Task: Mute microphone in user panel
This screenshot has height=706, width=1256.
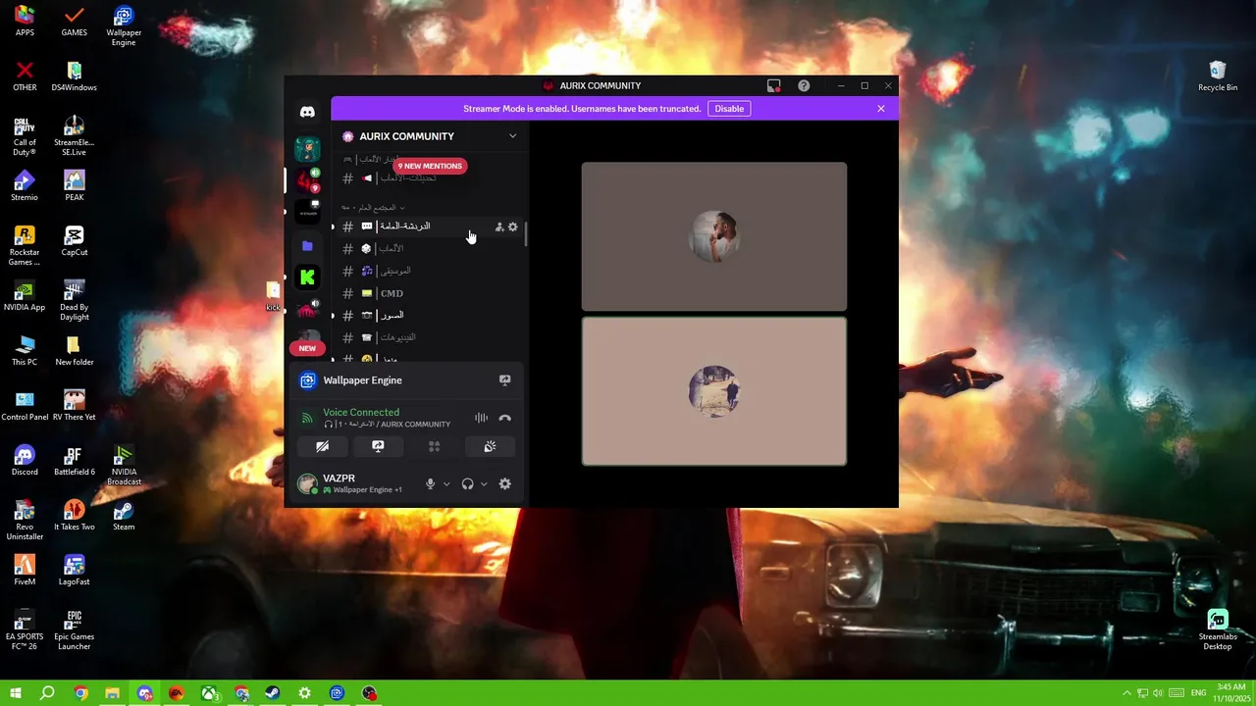Action: point(430,483)
